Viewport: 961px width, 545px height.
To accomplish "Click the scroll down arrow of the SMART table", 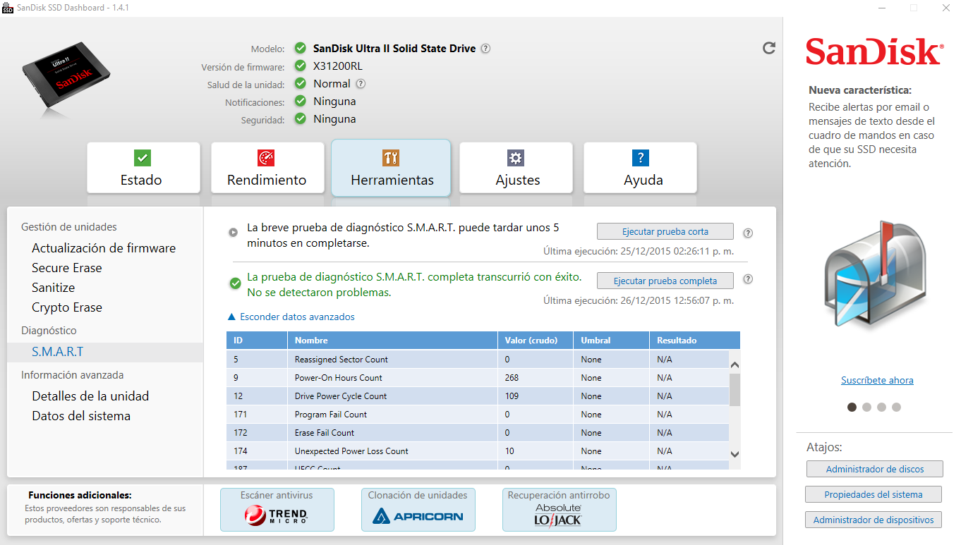I will coord(735,455).
